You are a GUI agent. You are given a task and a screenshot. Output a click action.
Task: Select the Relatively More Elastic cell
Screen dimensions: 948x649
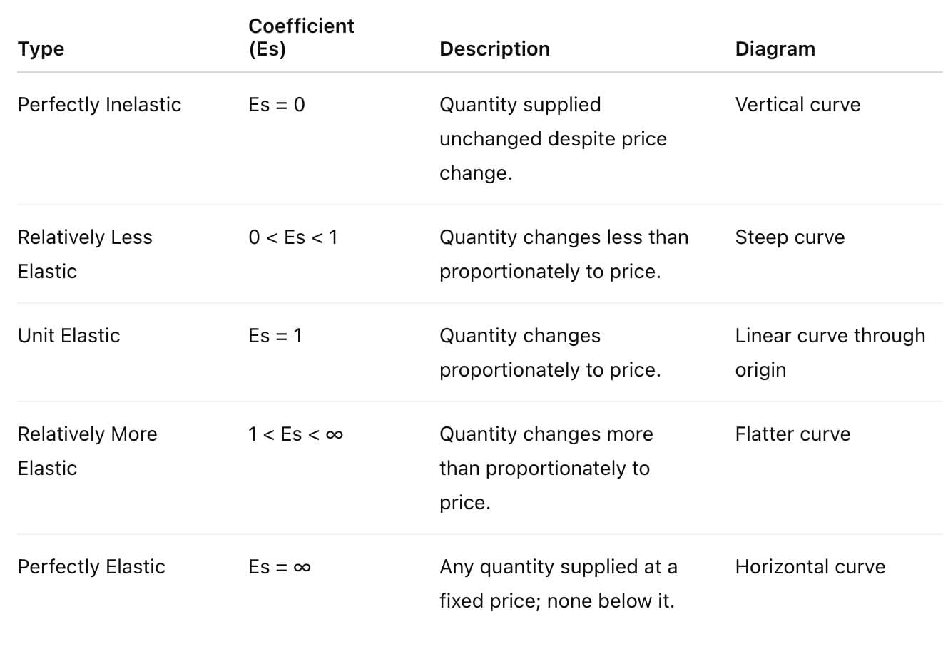[87, 451]
